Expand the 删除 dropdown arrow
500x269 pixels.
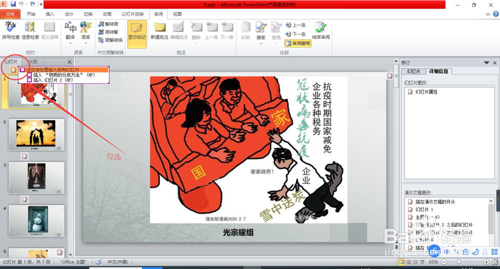[196, 42]
